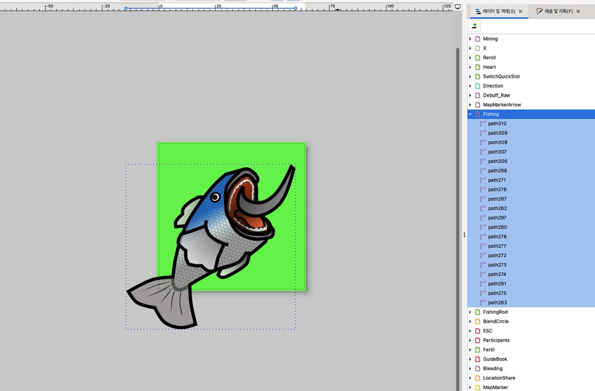Image resolution: width=595 pixels, height=391 pixels.
Task: Expand the Debuff_Raw layer
Action: coord(470,95)
